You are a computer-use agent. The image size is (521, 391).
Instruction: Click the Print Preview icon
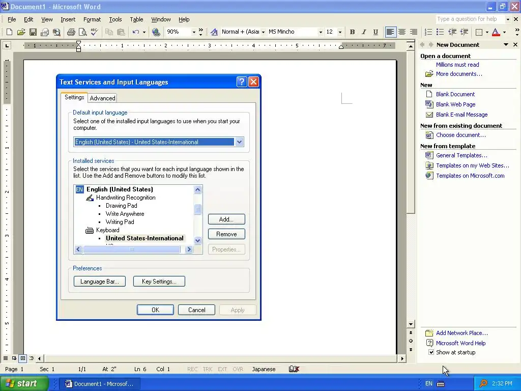point(82,32)
